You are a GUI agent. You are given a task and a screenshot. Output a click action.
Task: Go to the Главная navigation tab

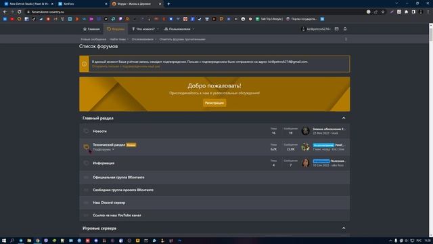pyautogui.click(x=91, y=29)
